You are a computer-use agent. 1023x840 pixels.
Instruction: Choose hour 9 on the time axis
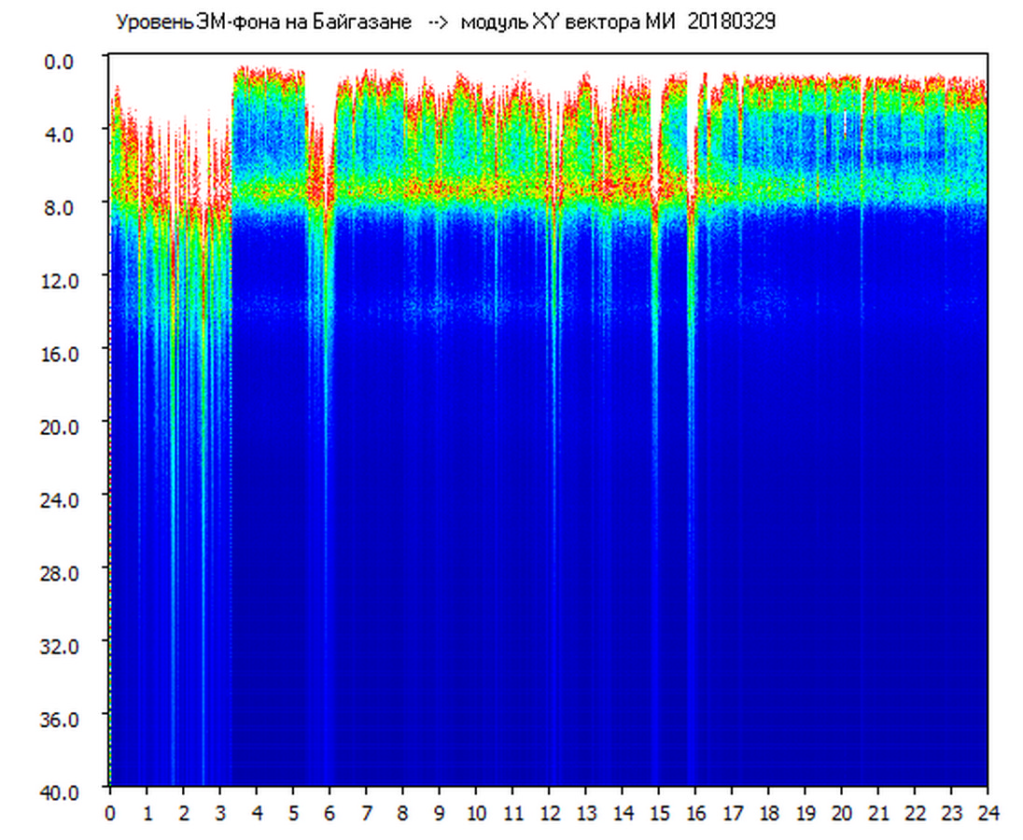coord(439,813)
